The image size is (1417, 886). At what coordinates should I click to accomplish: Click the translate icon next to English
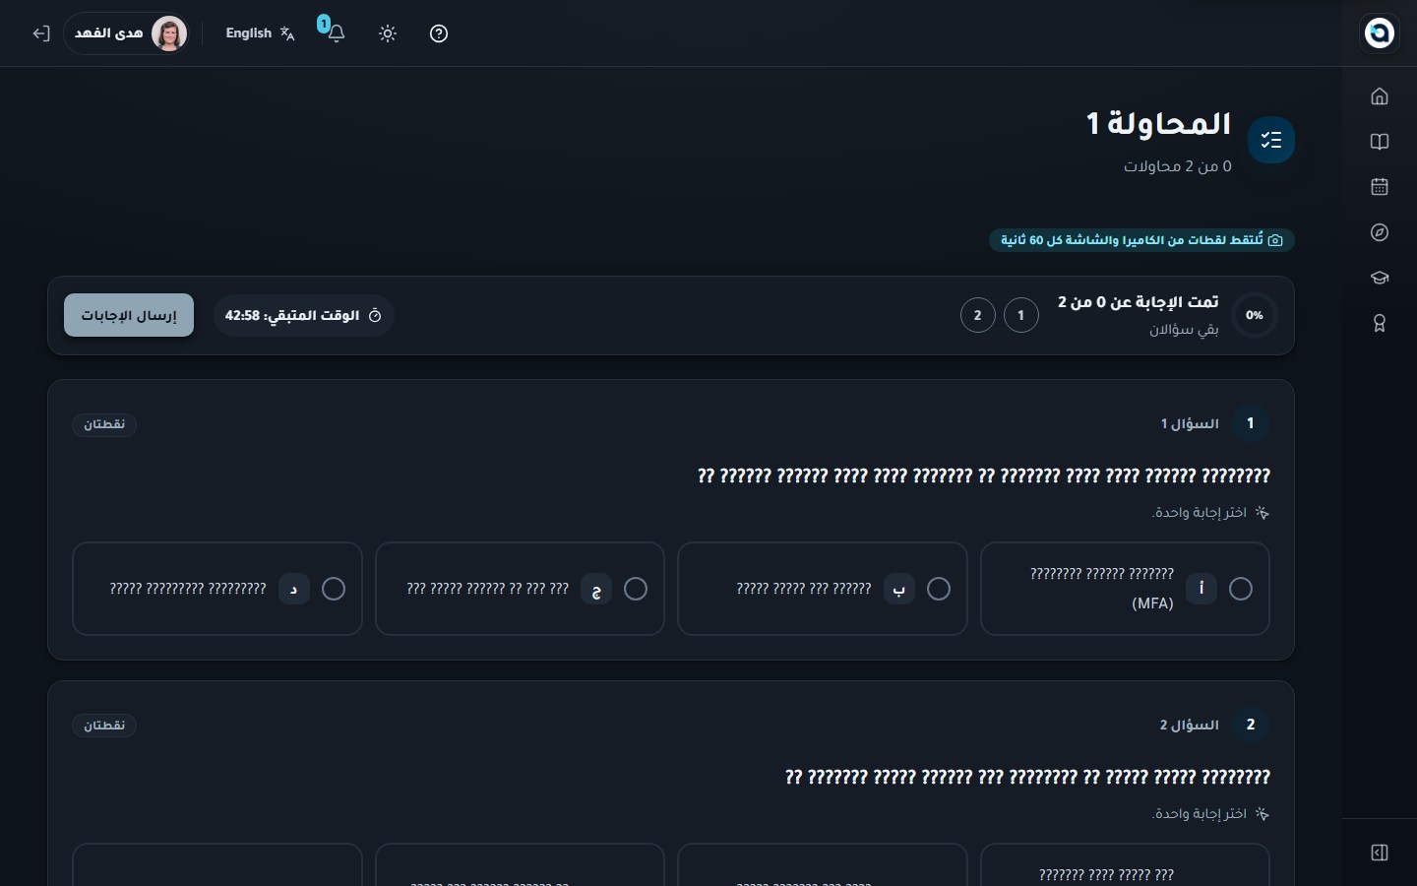[287, 33]
